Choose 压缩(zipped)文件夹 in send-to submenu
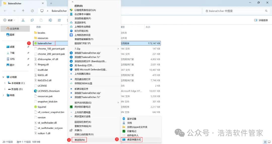This screenshot has width=272, height=144. pyautogui.click(x=137, y=127)
